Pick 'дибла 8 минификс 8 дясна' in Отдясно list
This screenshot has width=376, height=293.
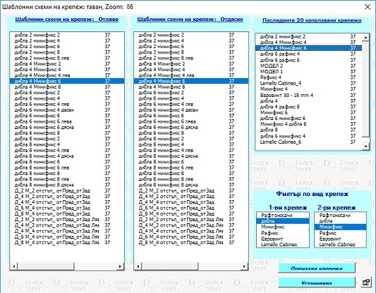pos(191,185)
